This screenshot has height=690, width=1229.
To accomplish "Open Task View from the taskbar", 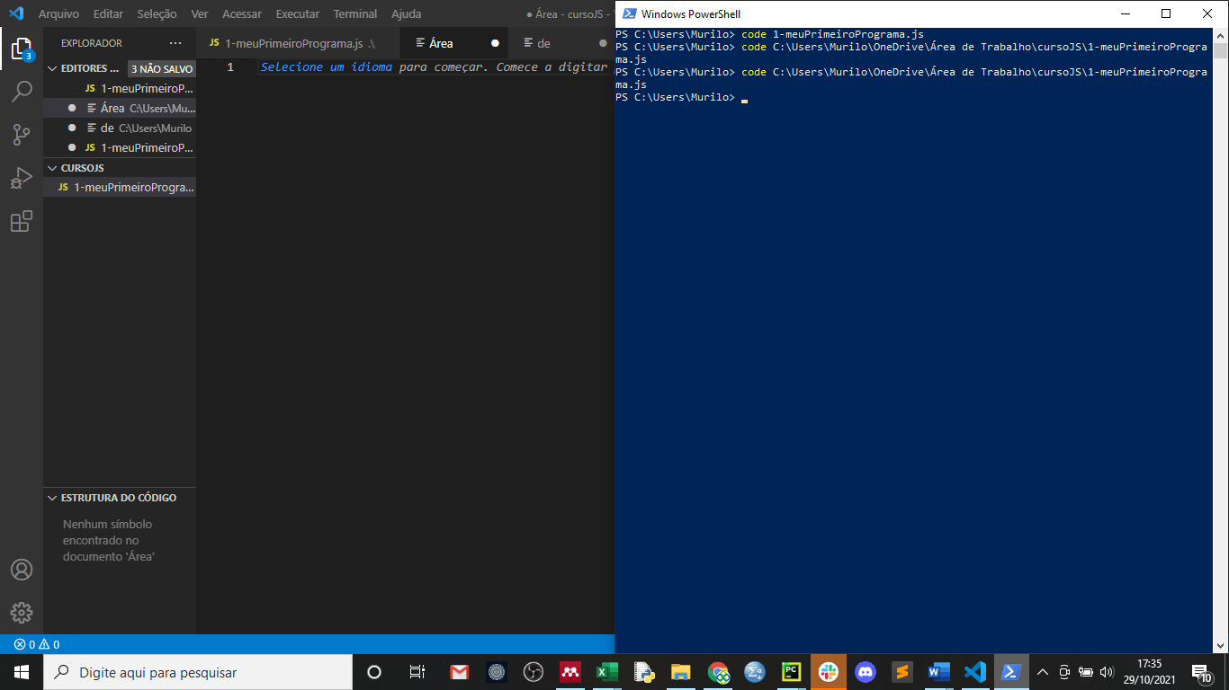I will (417, 672).
